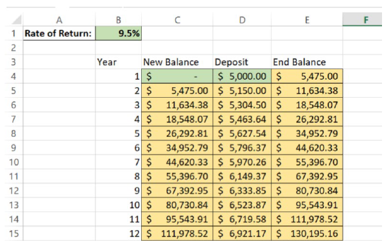Select the Year 10 cell
The height and width of the screenshot is (246, 386).
[118, 205]
